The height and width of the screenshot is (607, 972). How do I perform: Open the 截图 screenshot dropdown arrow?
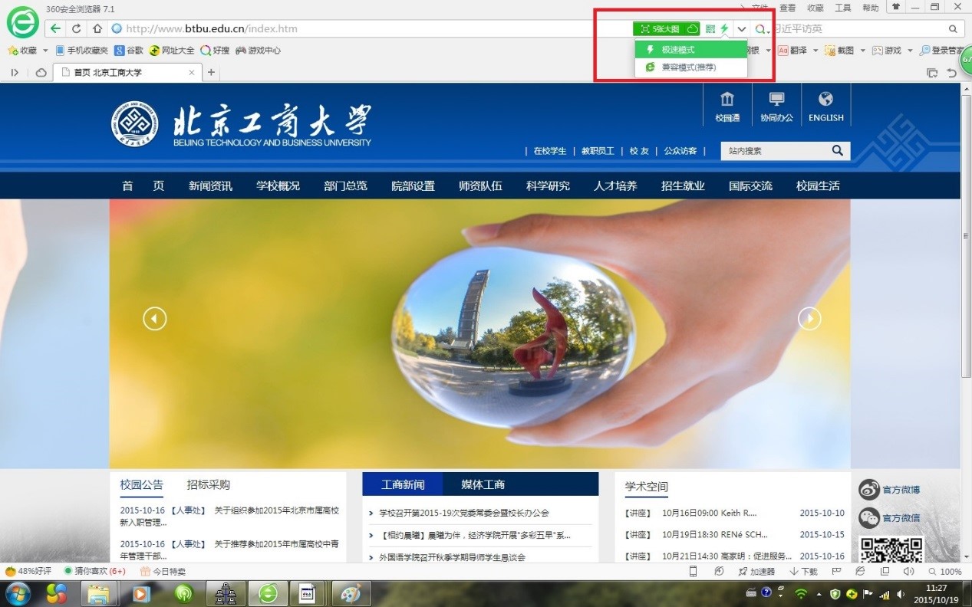point(862,51)
